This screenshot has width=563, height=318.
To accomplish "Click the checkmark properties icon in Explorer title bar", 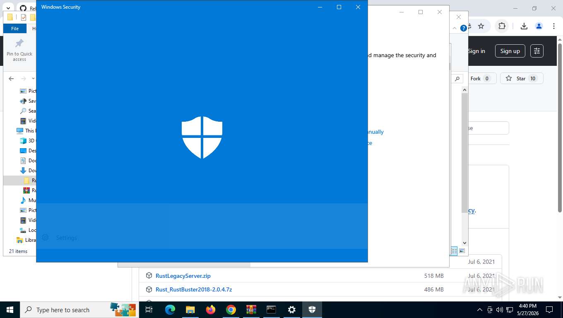I will point(23,17).
